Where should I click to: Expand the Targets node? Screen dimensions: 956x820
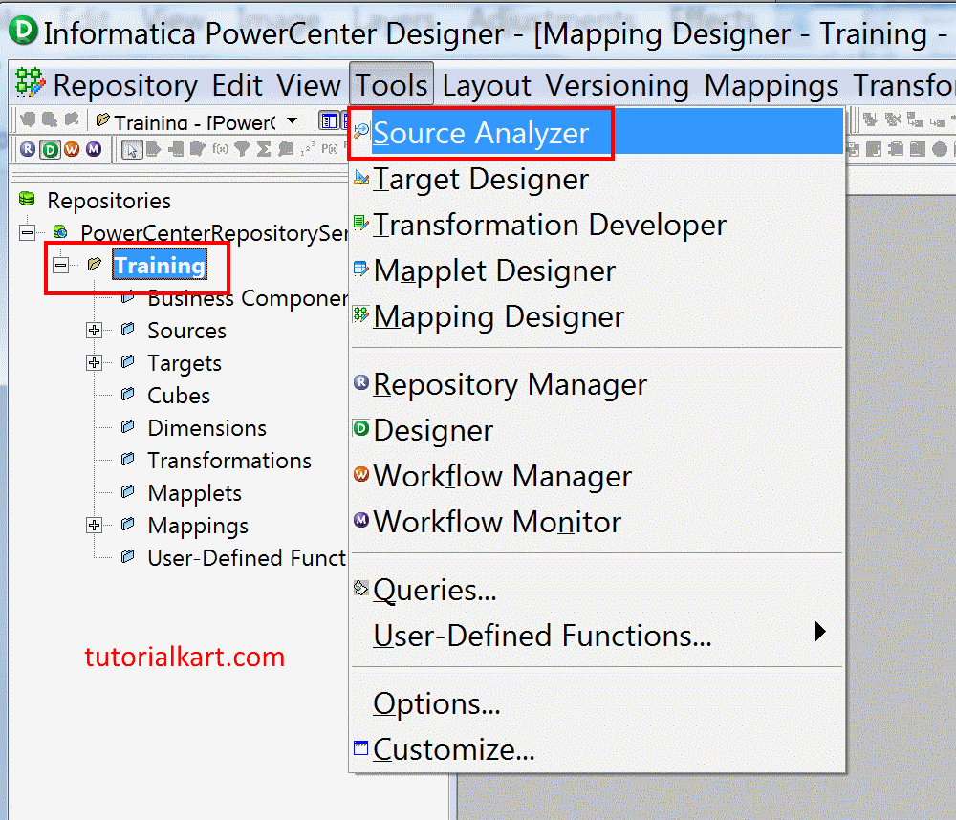[x=94, y=363]
